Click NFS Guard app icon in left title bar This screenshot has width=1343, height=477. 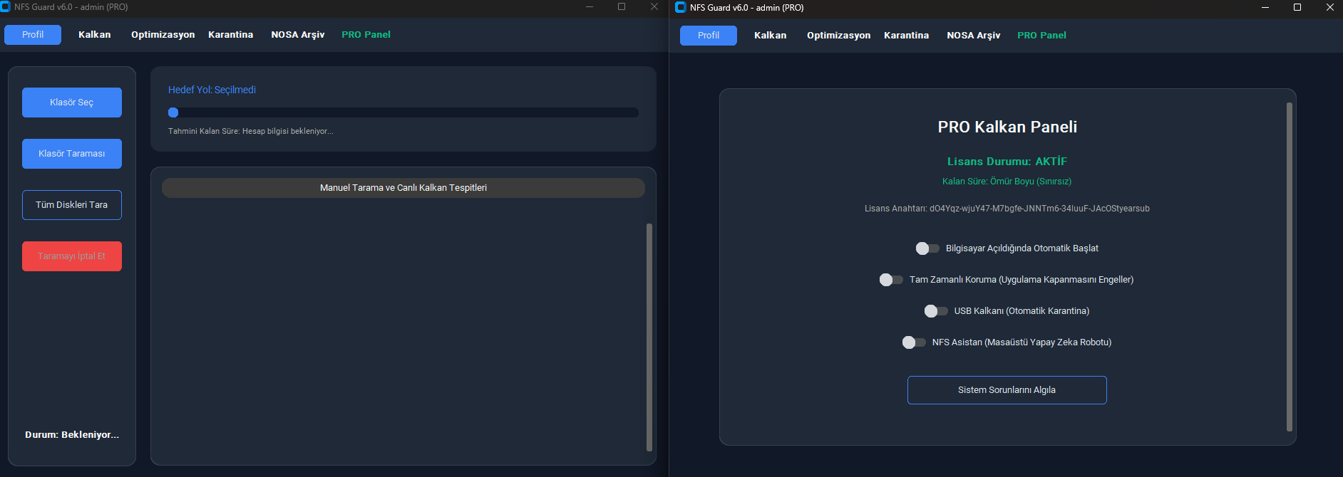pos(5,7)
